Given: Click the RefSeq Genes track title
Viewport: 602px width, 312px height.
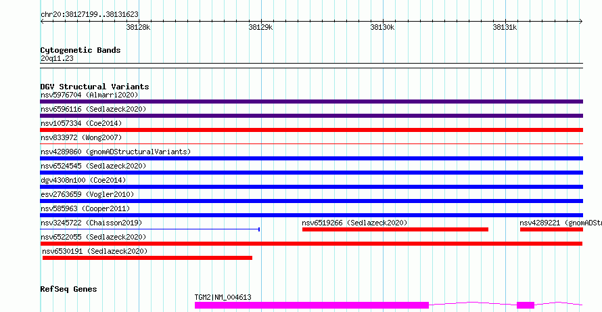Looking at the screenshot, I should pyautogui.click(x=68, y=289).
